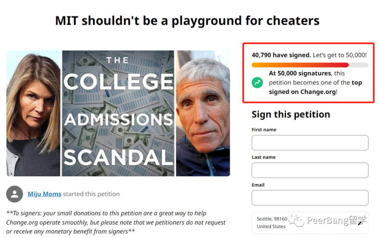Click the petition title about MIT cheaters
The image size is (379, 238).
[187, 21]
